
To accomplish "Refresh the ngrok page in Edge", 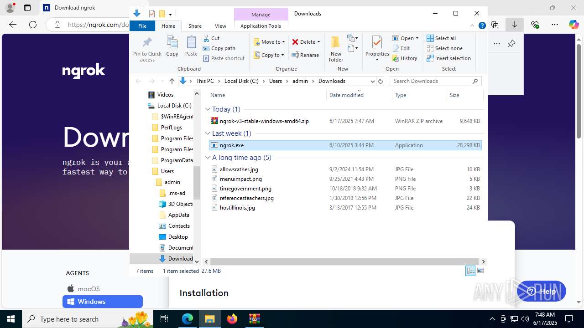I will pyautogui.click(x=33, y=25).
